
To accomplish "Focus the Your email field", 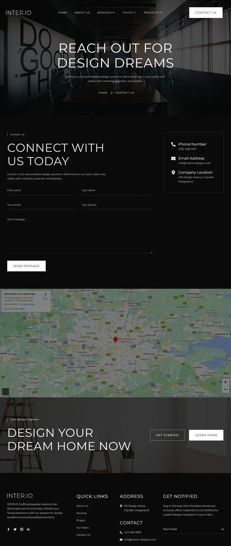I will (x=42, y=205).
